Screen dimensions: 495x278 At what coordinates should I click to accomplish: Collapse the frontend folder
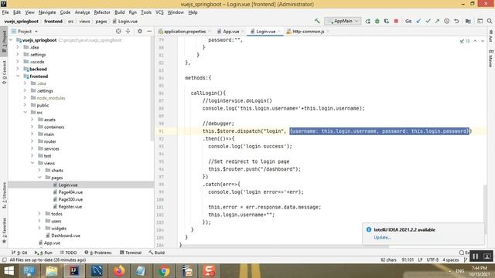point(18,76)
